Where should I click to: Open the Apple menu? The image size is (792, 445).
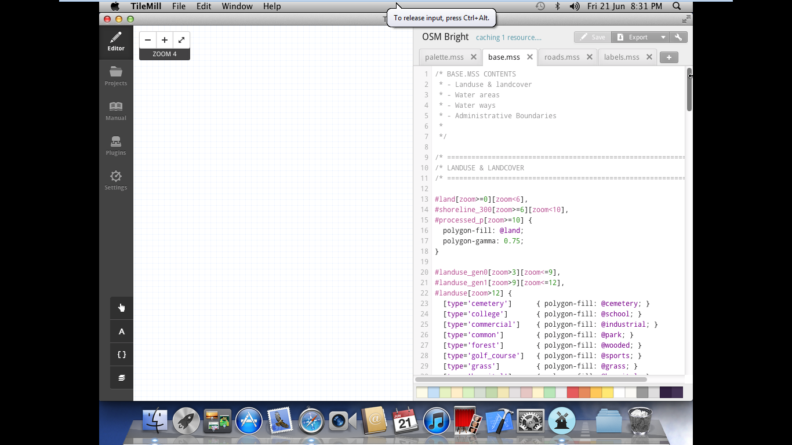point(115,6)
